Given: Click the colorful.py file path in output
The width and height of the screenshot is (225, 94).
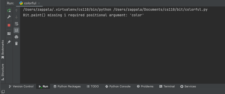Looking at the screenshot, I should (160, 10).
